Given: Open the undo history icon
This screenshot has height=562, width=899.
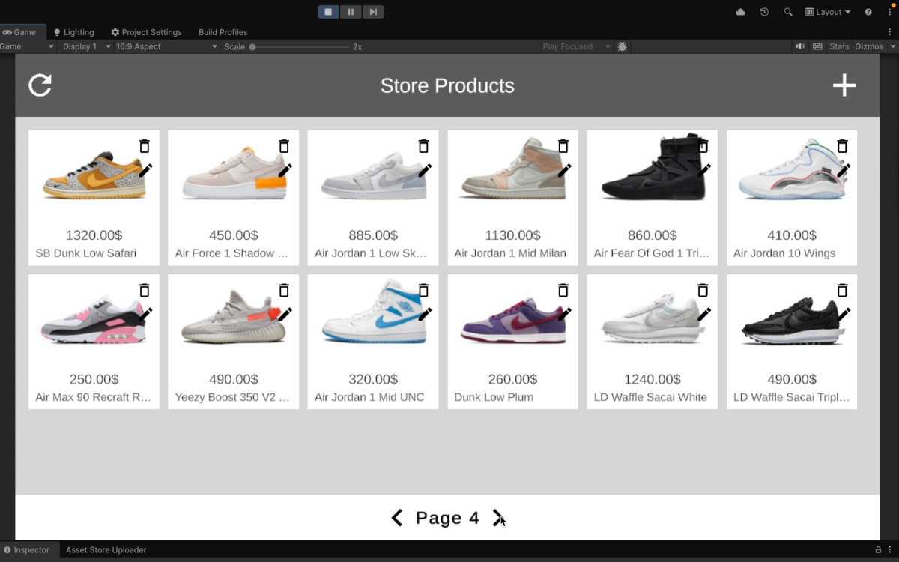Looking at the screenshot, I should [764, 12].
